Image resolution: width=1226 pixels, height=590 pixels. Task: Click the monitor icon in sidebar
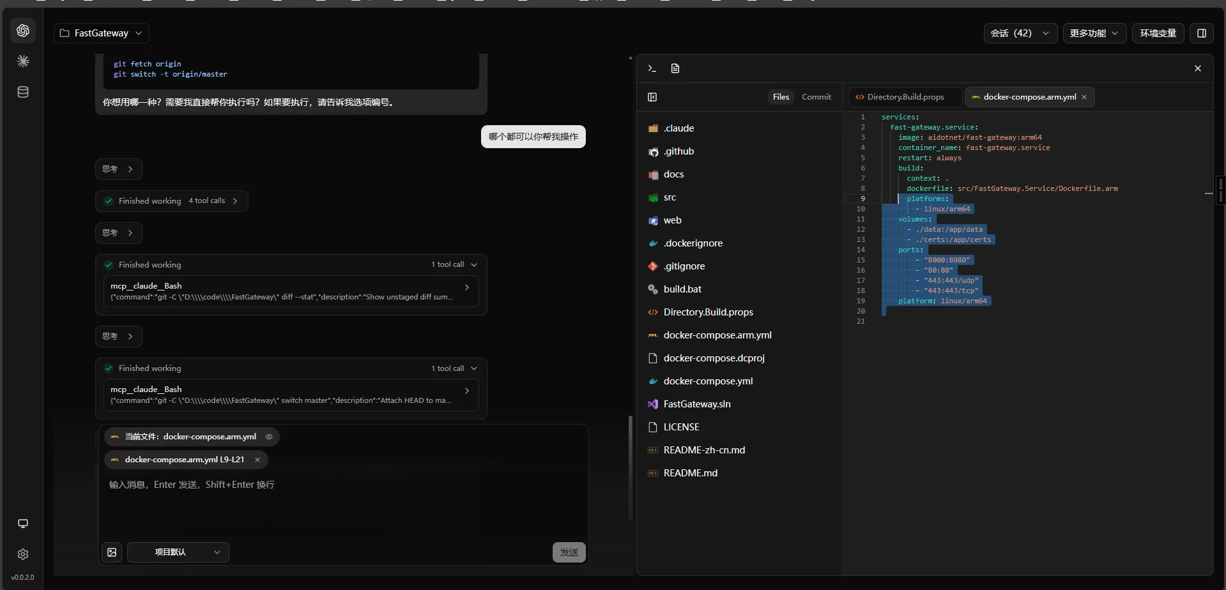coord(23,524)
